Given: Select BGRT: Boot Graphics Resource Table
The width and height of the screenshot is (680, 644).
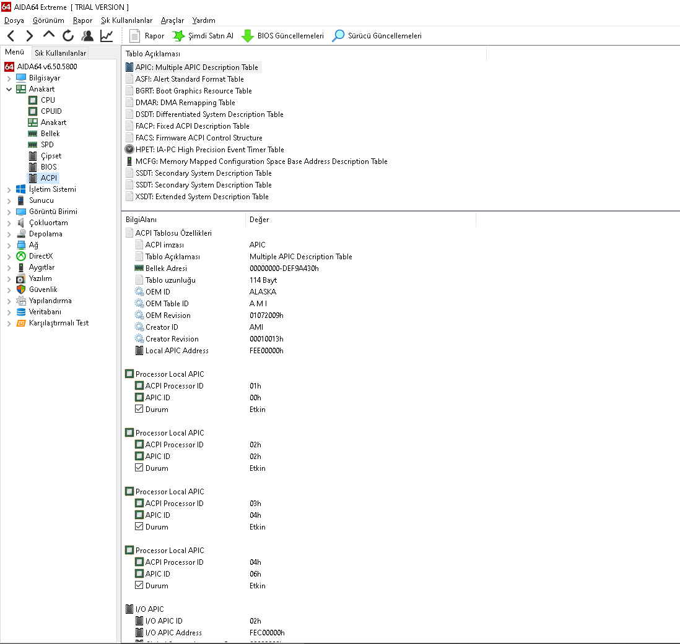Looking at the screenshot, I should 193,91.
